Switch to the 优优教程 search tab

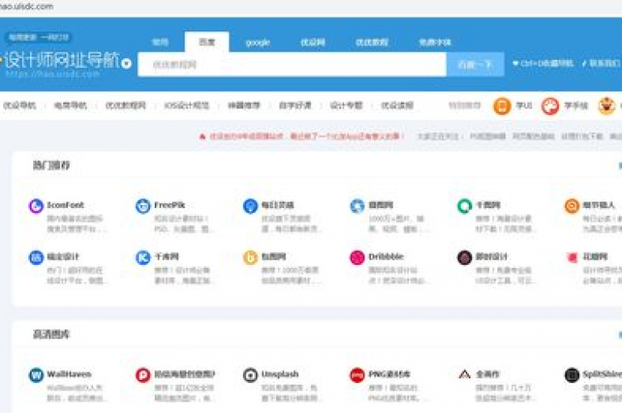tap(372, 42)
